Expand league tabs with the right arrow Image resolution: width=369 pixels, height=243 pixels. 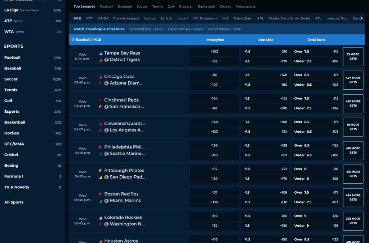click(361, 18)
